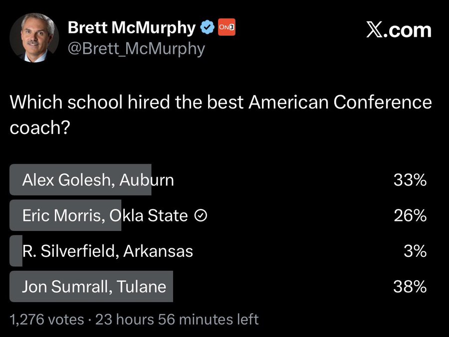
Task: Click the 33% result for Auburn
Action: pyautogui.click(x=410, y=180)
